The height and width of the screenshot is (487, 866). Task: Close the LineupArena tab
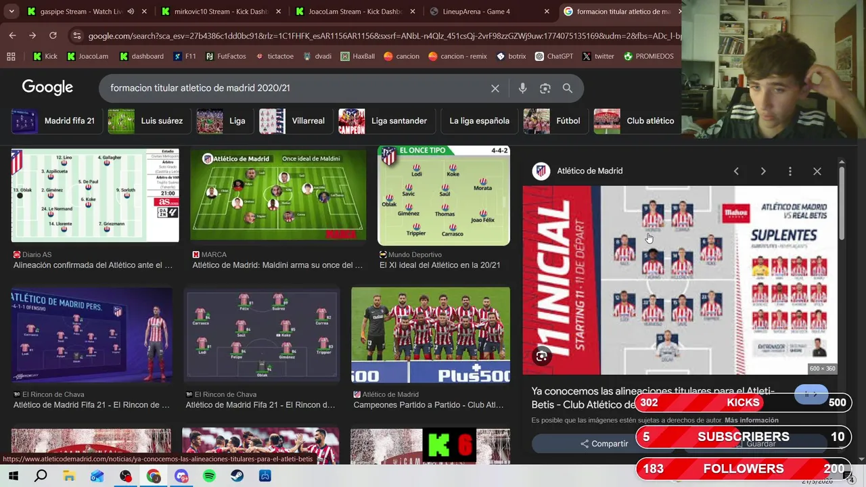click(547, 11)
